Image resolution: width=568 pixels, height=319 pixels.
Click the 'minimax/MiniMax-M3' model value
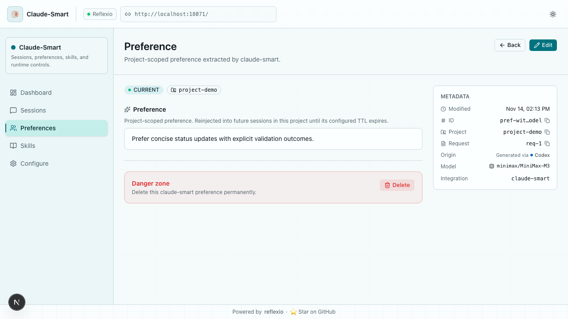tap(523, 166)
